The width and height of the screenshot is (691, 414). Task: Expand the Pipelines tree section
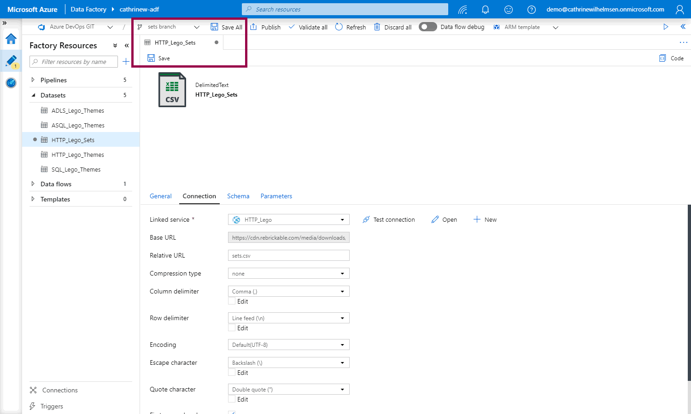click(33, 80)
